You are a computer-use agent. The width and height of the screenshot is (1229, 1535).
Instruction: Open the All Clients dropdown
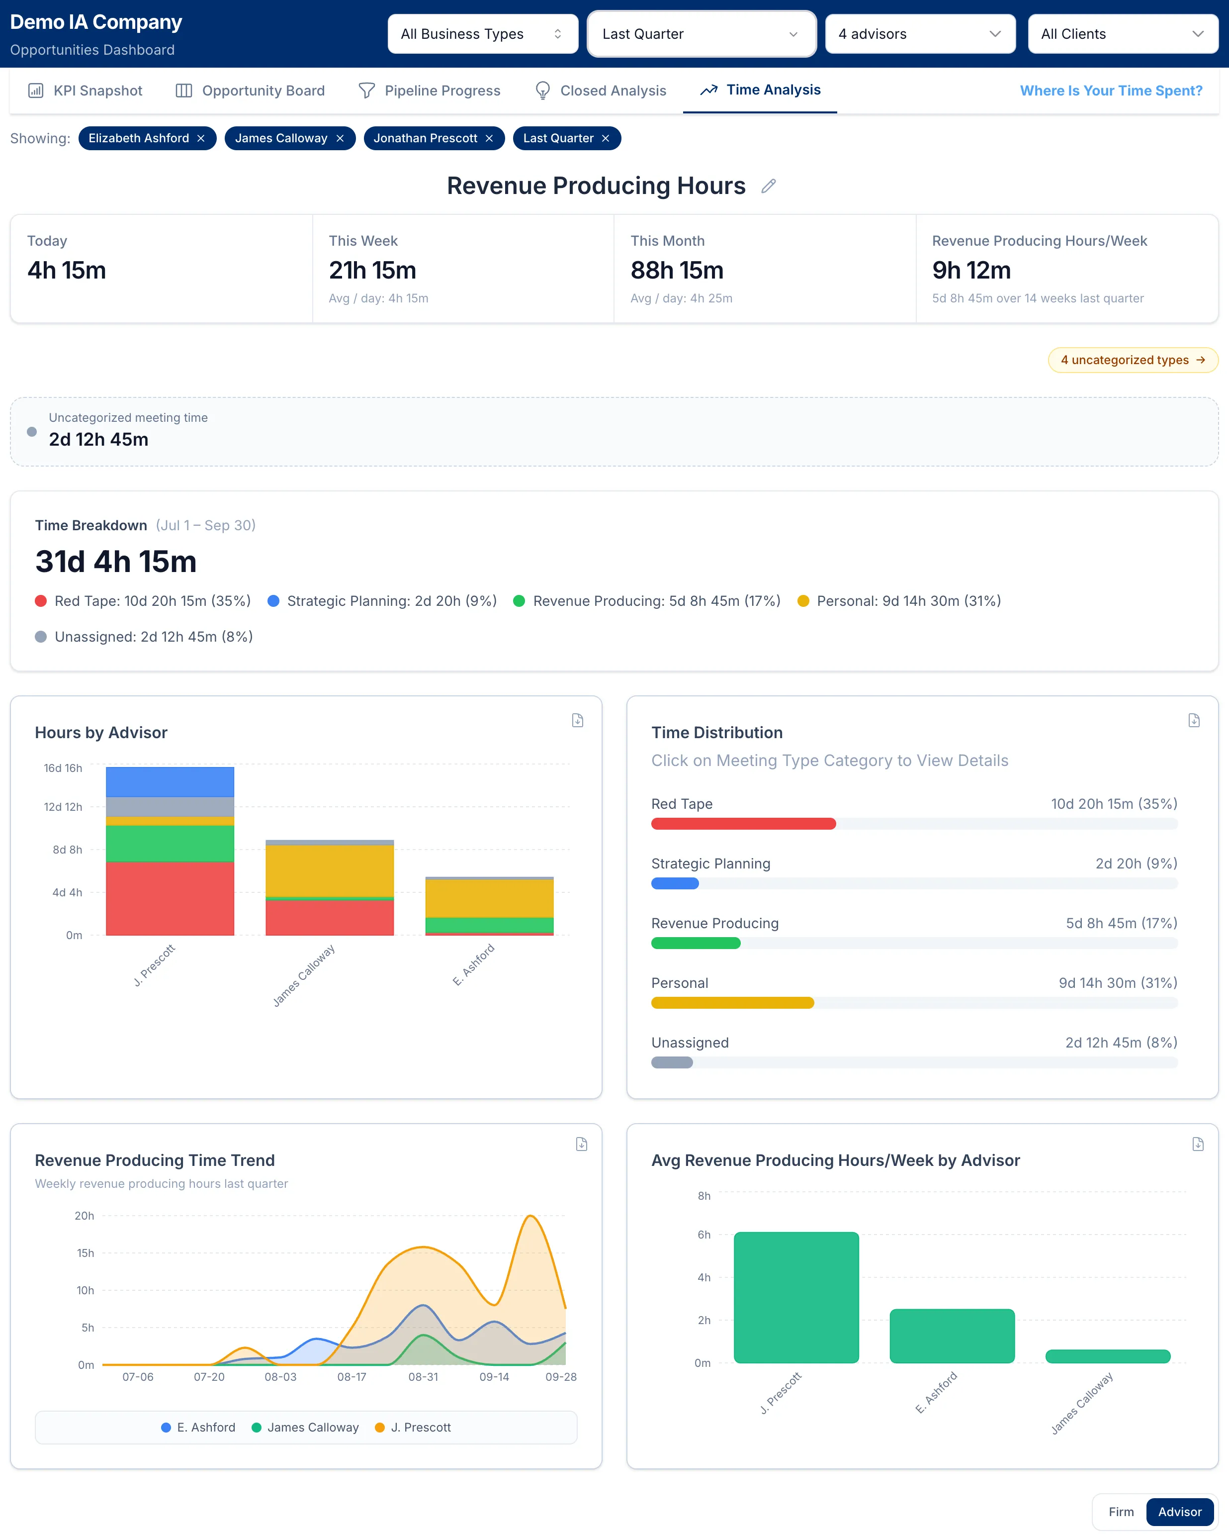[1123, 34]
